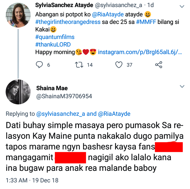This screenshot has height=189, width=190.
Task: Click the share icon on tweet
Action: click(159, 65)
